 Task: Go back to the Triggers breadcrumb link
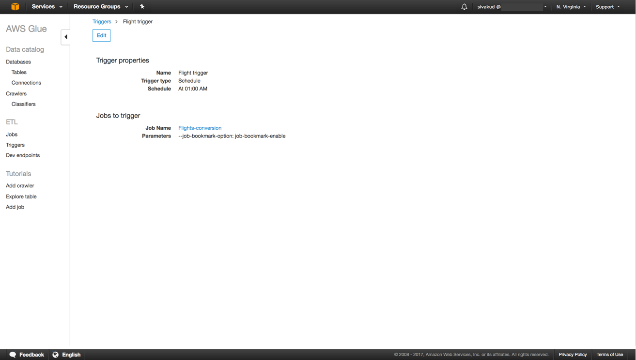click(102, 22)
